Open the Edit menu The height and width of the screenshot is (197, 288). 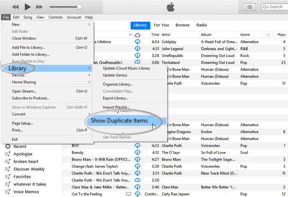click(16, 17)
